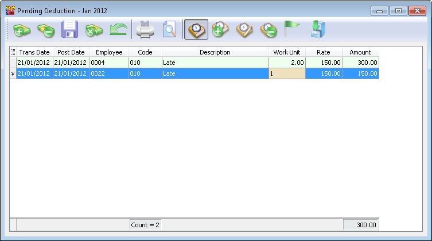Select the row for employee 0004

[109, 63]
